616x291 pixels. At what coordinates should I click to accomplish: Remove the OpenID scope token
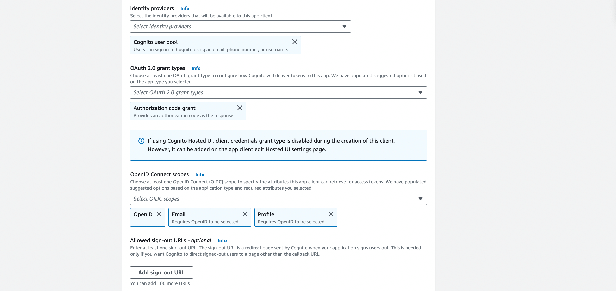(x=159, y=214)
